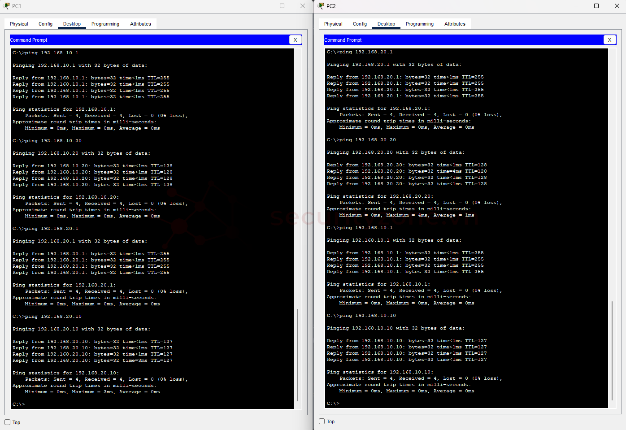
Task: Open the Config tab in PC1 window
Action: [x=45, y=24]
